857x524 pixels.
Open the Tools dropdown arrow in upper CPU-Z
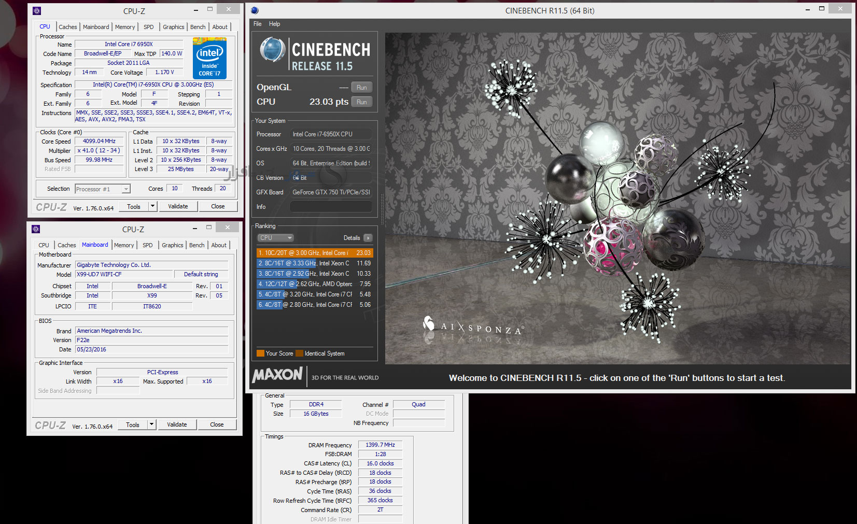tap(152, 206)
